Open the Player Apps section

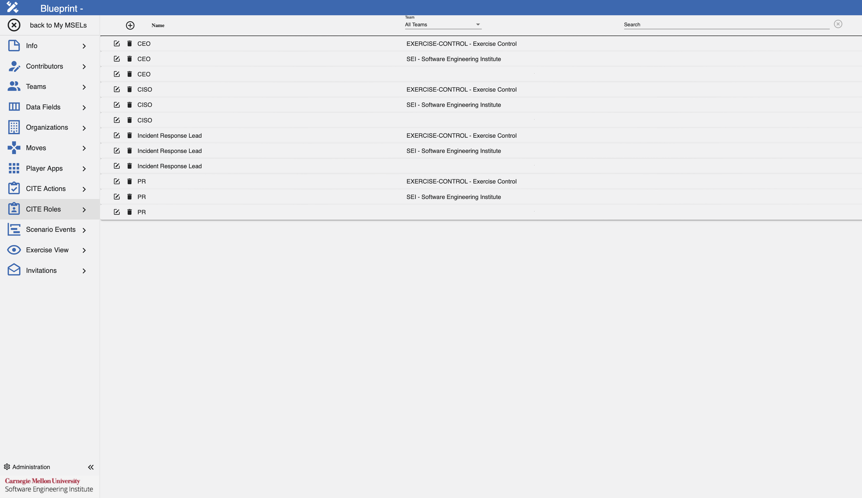[44, 168]
